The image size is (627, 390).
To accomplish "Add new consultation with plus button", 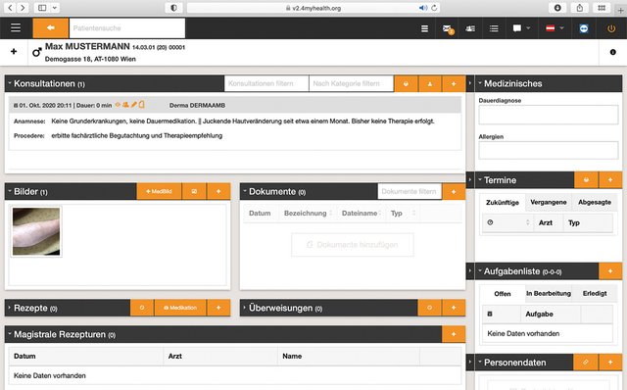I will point(454,83).
